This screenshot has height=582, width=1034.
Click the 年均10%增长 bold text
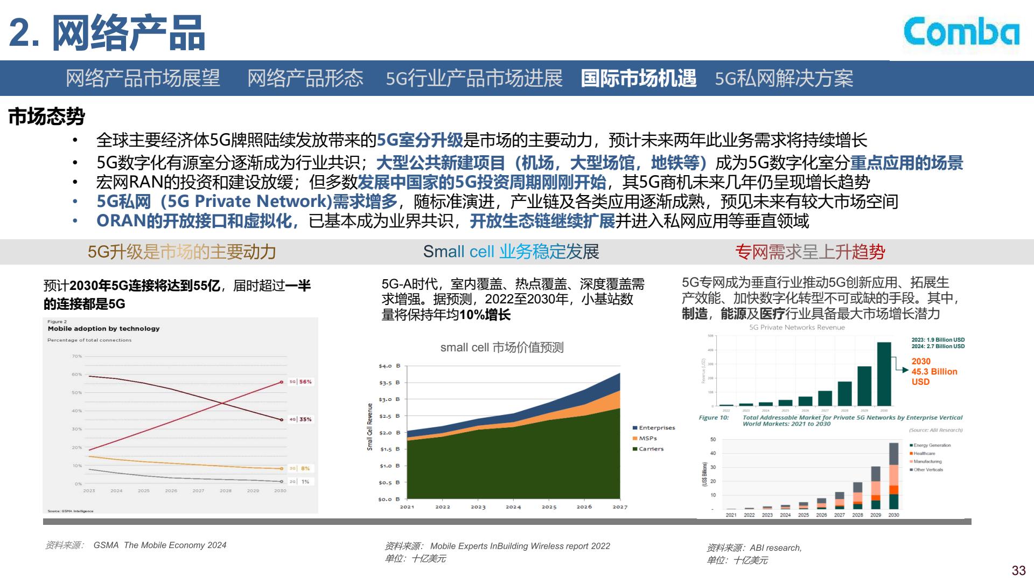pos(472,315)
